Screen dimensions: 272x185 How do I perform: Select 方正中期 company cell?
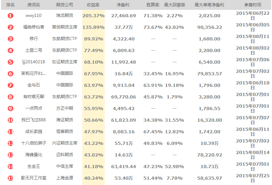65,108
